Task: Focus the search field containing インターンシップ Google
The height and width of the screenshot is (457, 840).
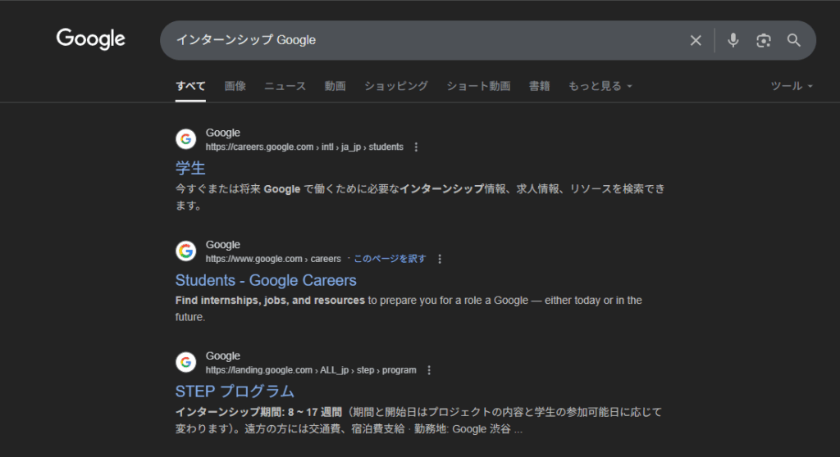Action: click(x=428, y=40)
